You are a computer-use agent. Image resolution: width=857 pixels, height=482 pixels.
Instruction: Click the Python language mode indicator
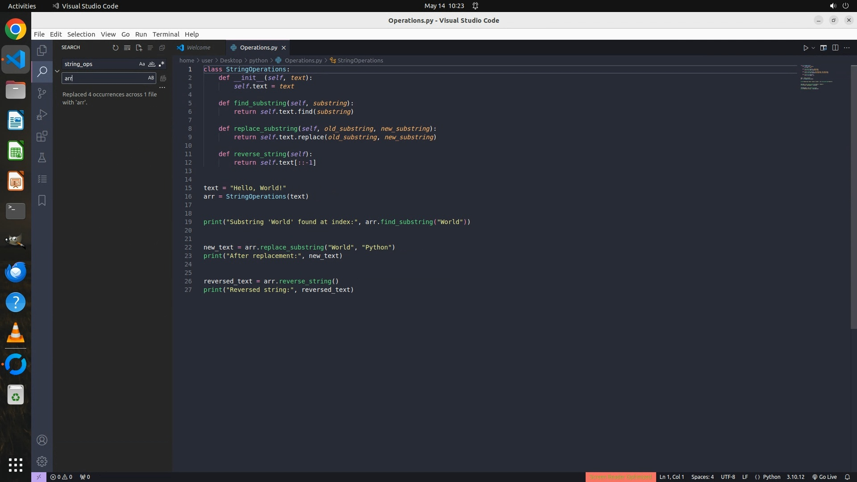(x=771, y=477)
